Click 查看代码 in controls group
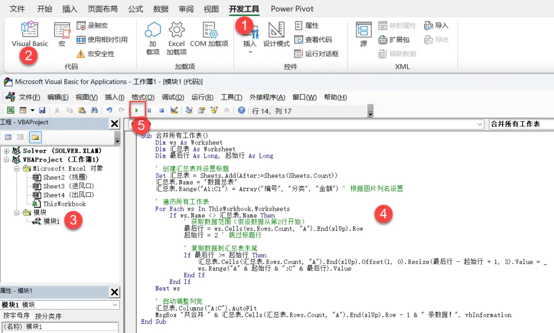This screenshot has width=554, height=333. [x=313, y=39]
